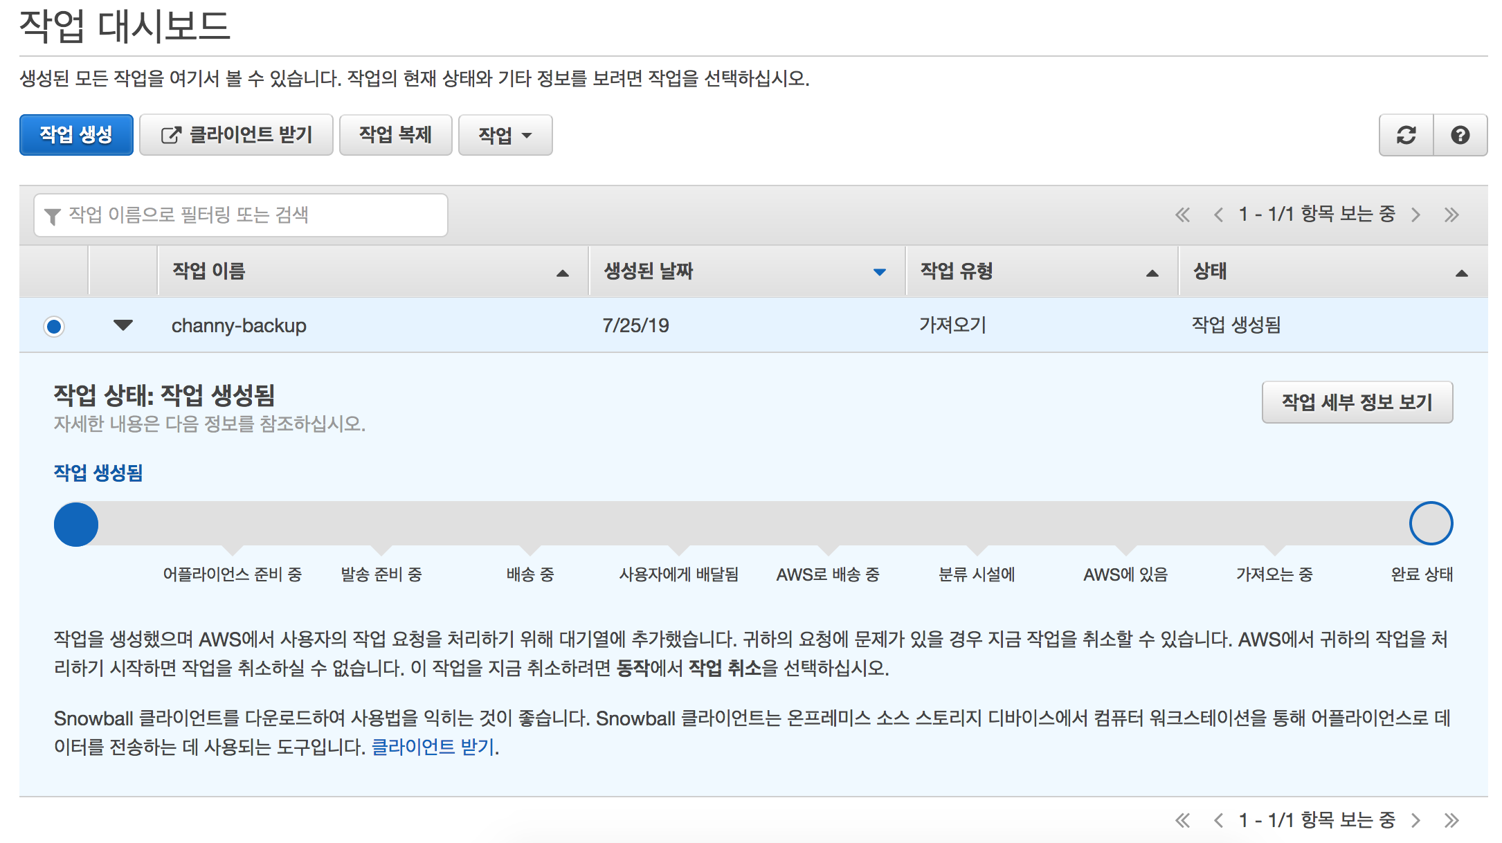Click bottom pagination first page arrows

tap(1182, 820)
